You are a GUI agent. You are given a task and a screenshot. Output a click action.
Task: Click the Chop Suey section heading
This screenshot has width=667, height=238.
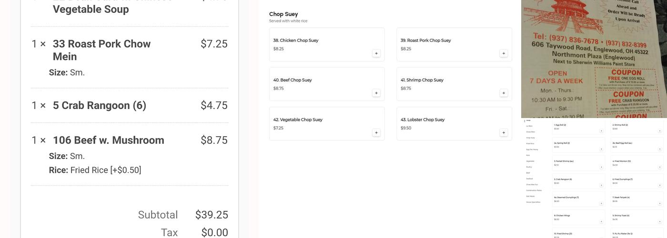click(283, 14)
